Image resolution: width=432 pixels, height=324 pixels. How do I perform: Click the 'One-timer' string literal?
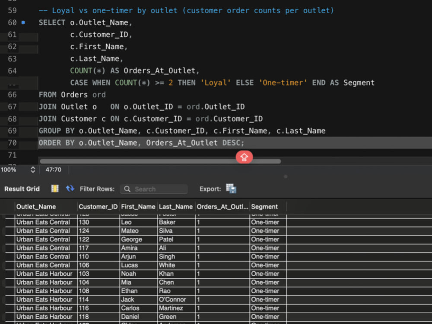pos(283,83)
